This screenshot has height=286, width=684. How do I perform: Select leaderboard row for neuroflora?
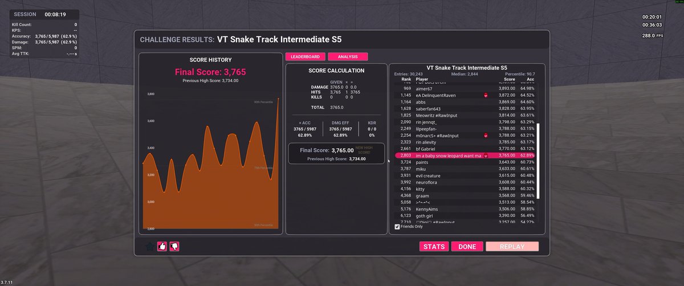[465, 182]
